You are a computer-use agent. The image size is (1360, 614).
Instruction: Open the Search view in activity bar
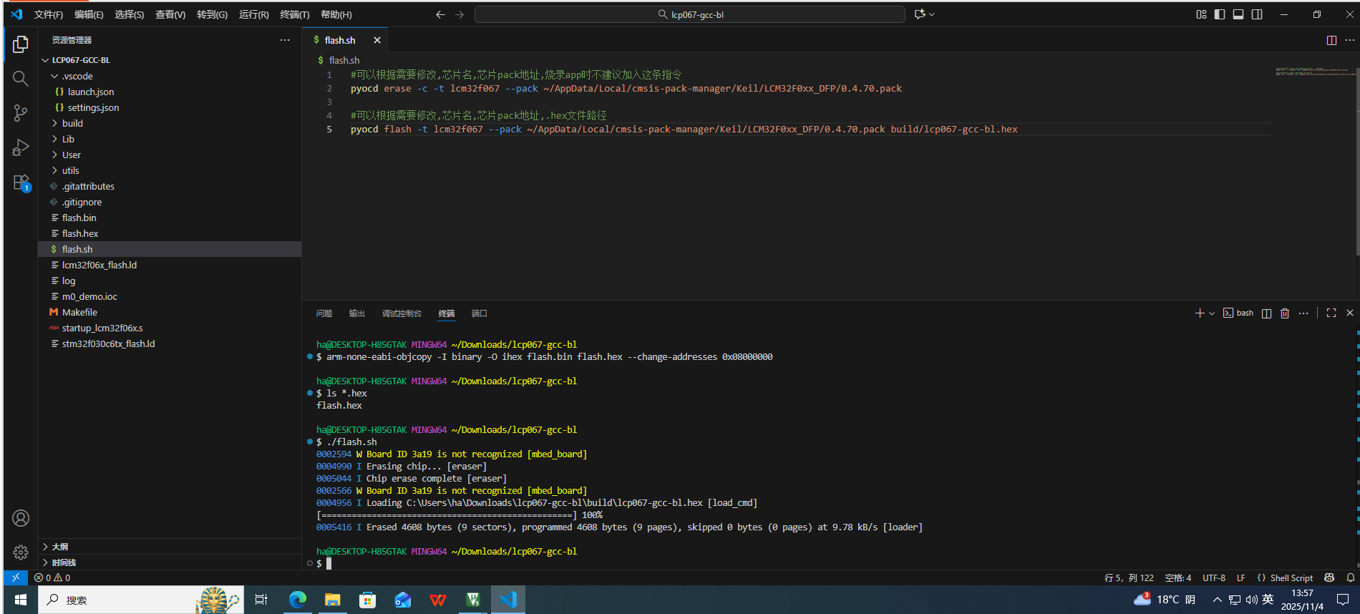pos(21,79)
